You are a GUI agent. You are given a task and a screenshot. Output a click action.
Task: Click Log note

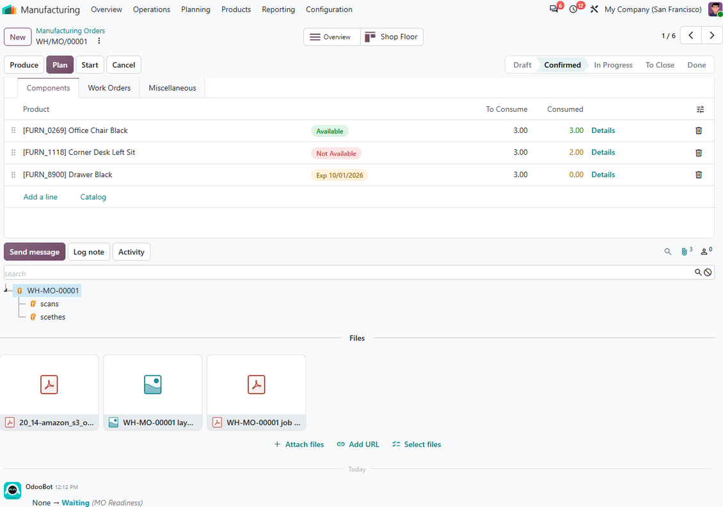tap(88, 252)
